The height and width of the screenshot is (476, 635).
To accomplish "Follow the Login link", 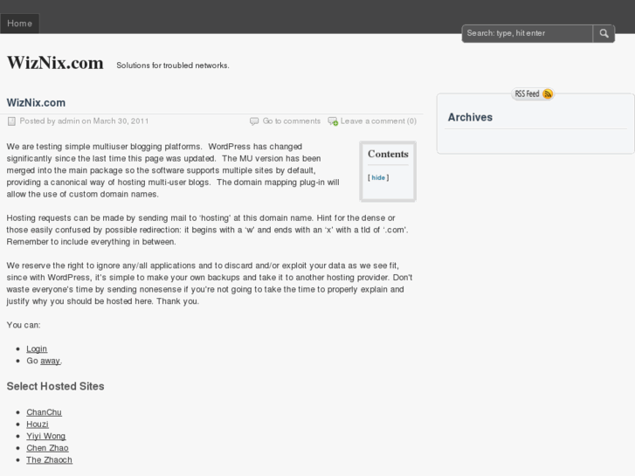I will pos(37,348).
